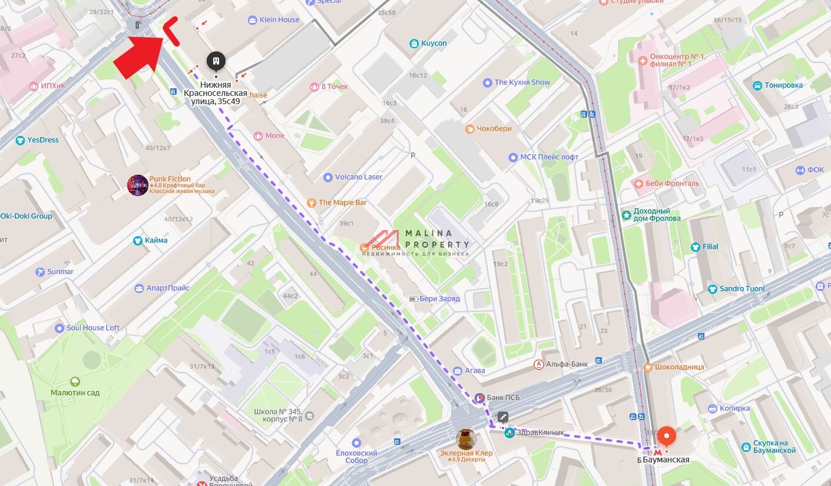Click the red Бауманская destination pin
The height and width of the screenshot is (486, 831).
(666, 438)
